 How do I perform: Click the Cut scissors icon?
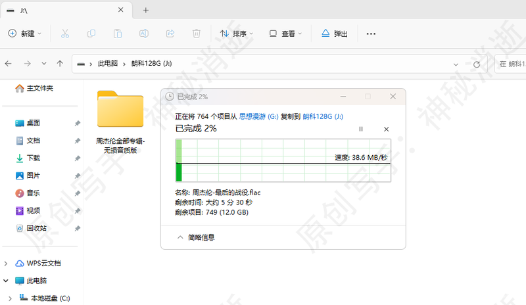click(65, 34)
